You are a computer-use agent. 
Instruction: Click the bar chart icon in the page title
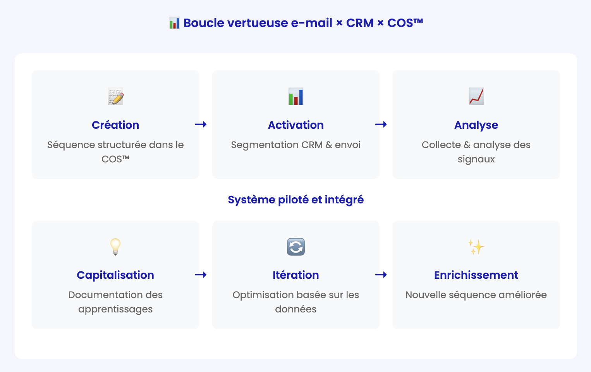click(x=174, y=23)
